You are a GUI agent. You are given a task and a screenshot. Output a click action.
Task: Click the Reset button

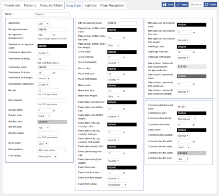(210, 5)
